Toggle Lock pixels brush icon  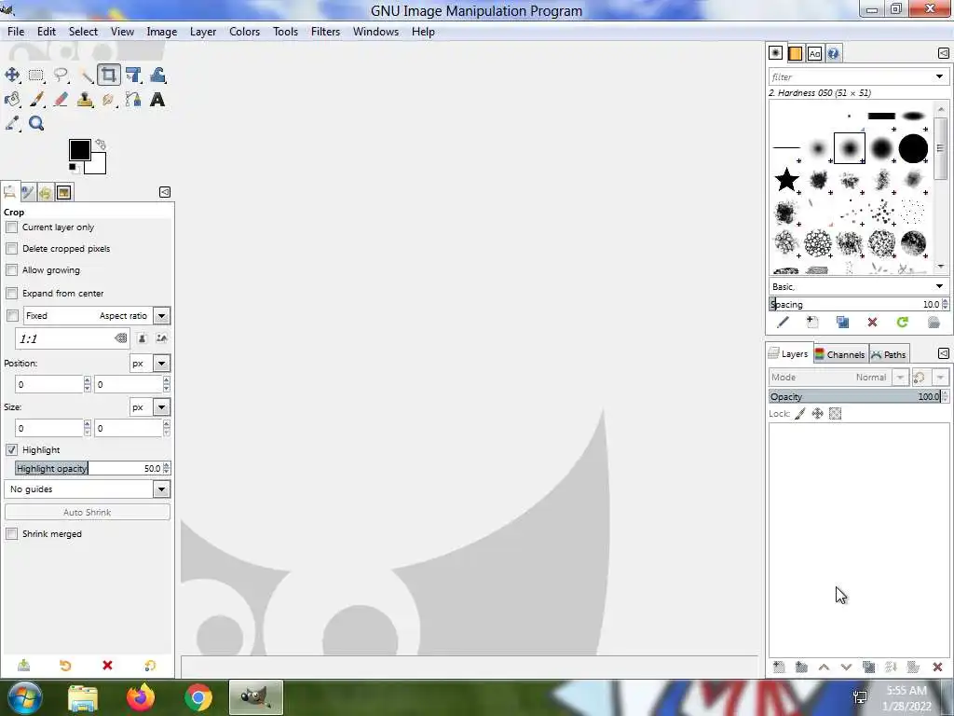(800, 414)
